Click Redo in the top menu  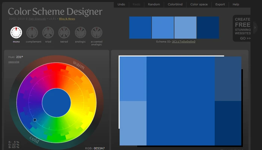pos(136,4)
